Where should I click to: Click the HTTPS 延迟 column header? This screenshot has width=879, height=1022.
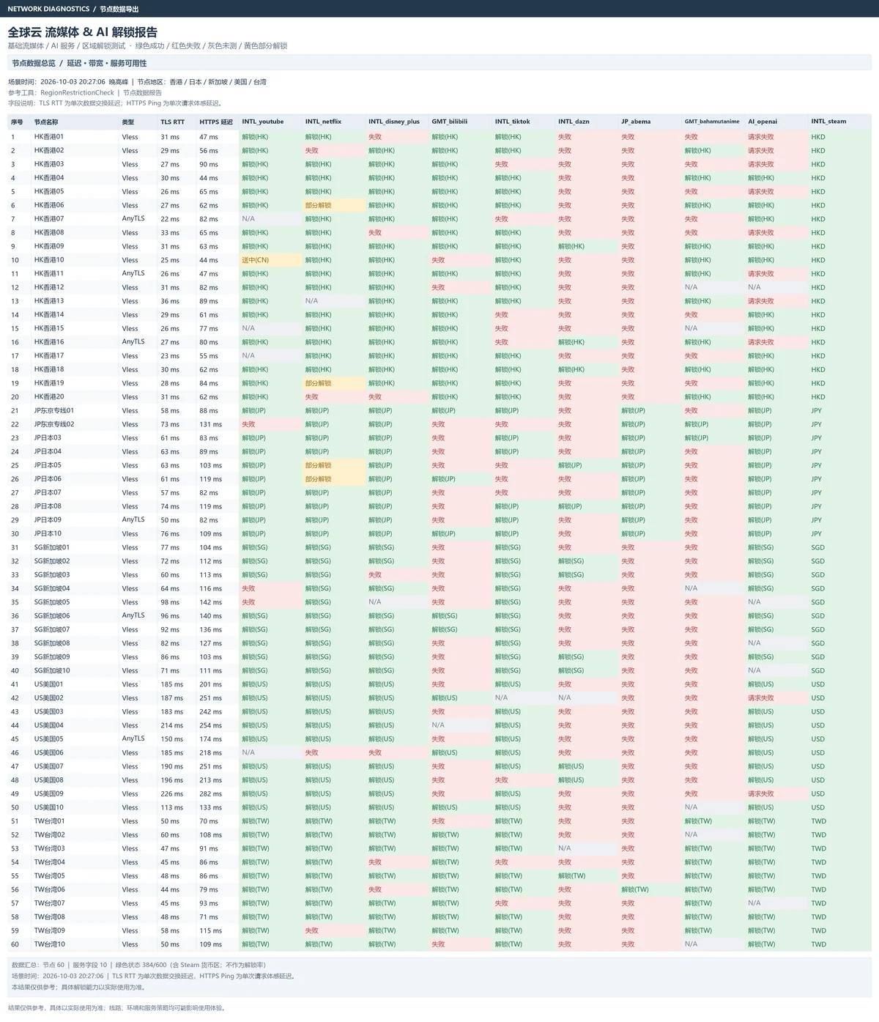[216, 122]
